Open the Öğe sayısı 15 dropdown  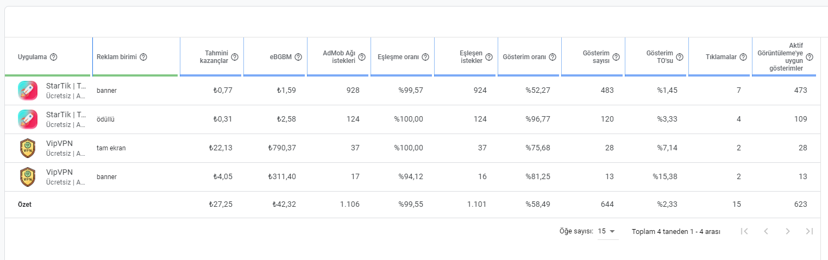608,231
